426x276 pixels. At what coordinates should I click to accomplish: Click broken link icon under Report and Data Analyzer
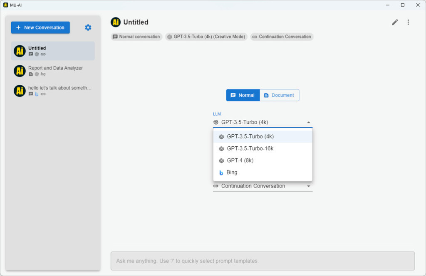click(x=43, y=74)
